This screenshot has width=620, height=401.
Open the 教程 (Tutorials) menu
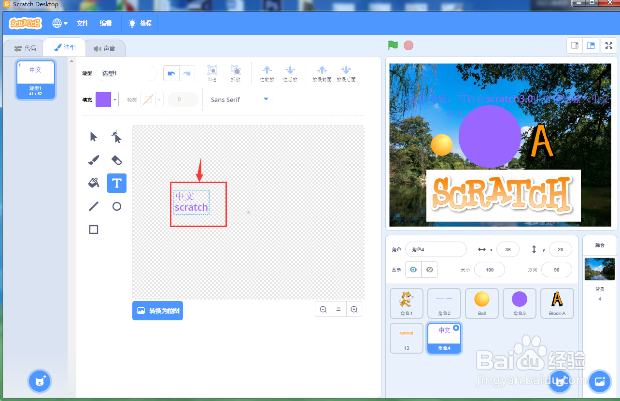click(x=139, y=23)
